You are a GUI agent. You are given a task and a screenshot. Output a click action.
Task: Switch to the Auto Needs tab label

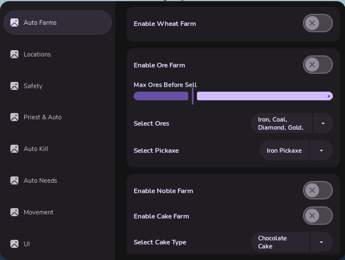(x=40, y=180)
